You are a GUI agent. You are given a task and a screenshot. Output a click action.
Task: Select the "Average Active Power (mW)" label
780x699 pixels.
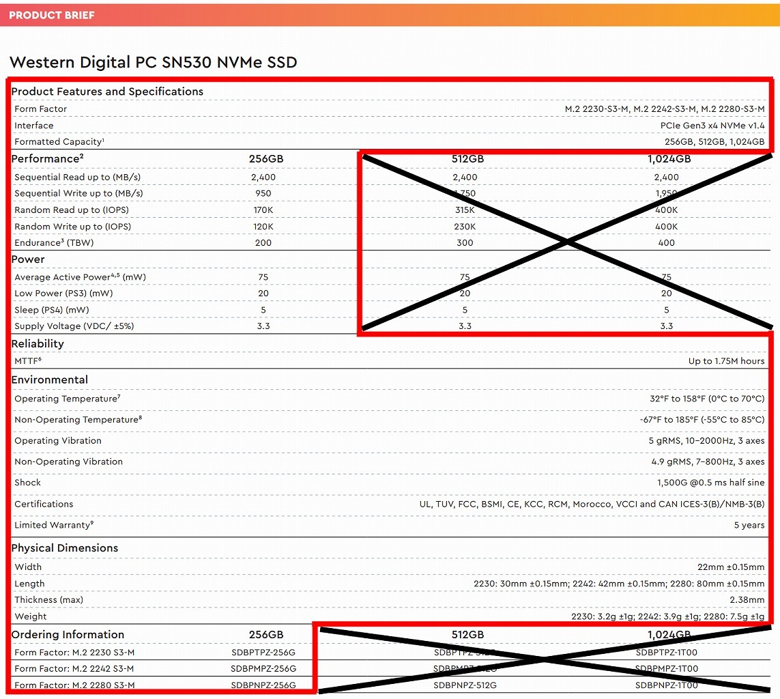[80, 277]
